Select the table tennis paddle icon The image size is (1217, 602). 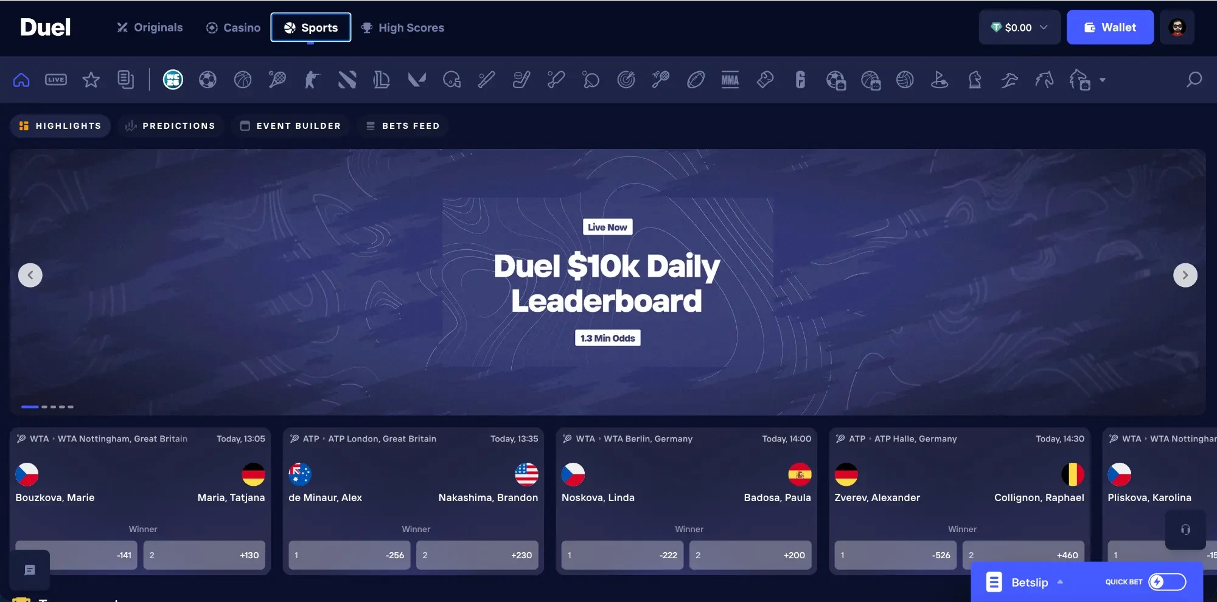tap(591, 80)
